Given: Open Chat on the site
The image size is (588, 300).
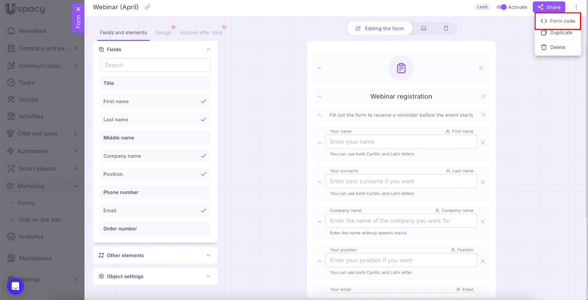Looking at the screenshot, I should [39, 220].
